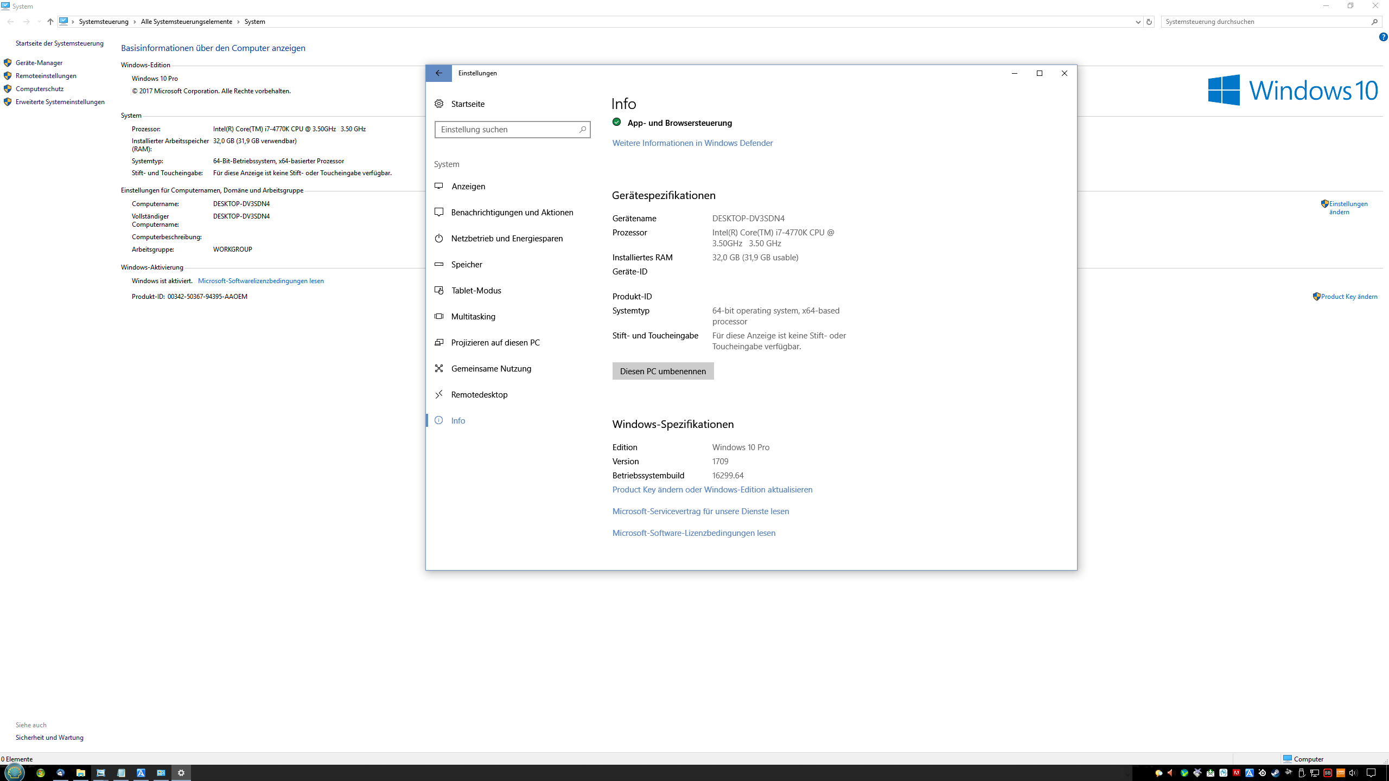Open Control Panel help question mark
The width and height of the screenshot is (1389, 781).
coord(1383,37)
